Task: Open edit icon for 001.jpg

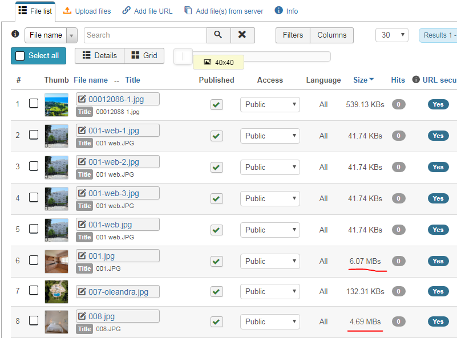Action: coord(82,255)
